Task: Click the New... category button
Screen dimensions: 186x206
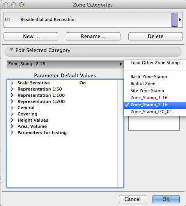Action: (x=31, y=36)
